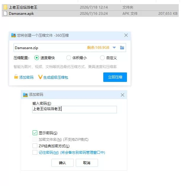The width and height of the screenshot is (182, 186).
Task: Click the disabled 加密文件名(N) checkbox
Action: [35, 139]
